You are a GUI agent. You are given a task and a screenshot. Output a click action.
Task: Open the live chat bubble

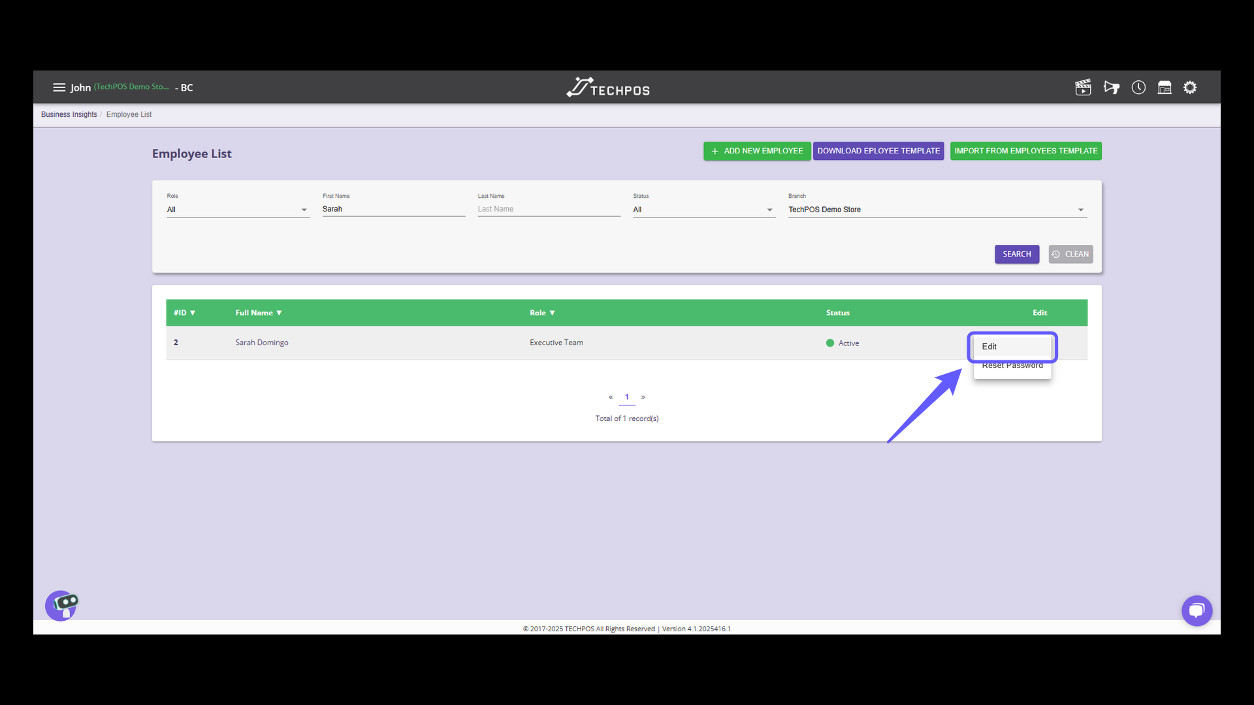[x=1197, y=610]
